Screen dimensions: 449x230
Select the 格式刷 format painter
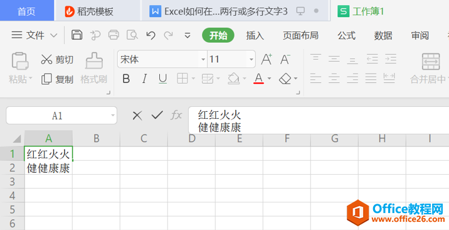[94, 68]
